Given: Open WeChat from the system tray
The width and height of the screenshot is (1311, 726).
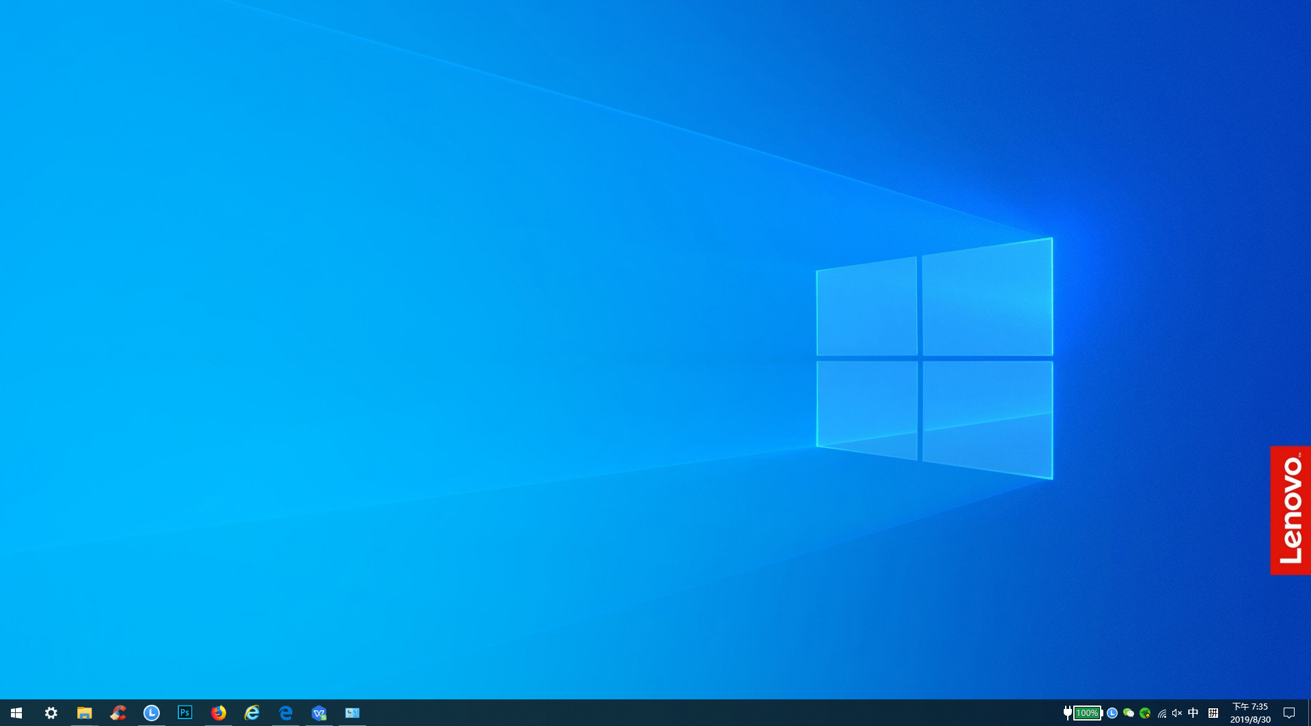Looking at the screenshot, I should [x=1129, y=713].
